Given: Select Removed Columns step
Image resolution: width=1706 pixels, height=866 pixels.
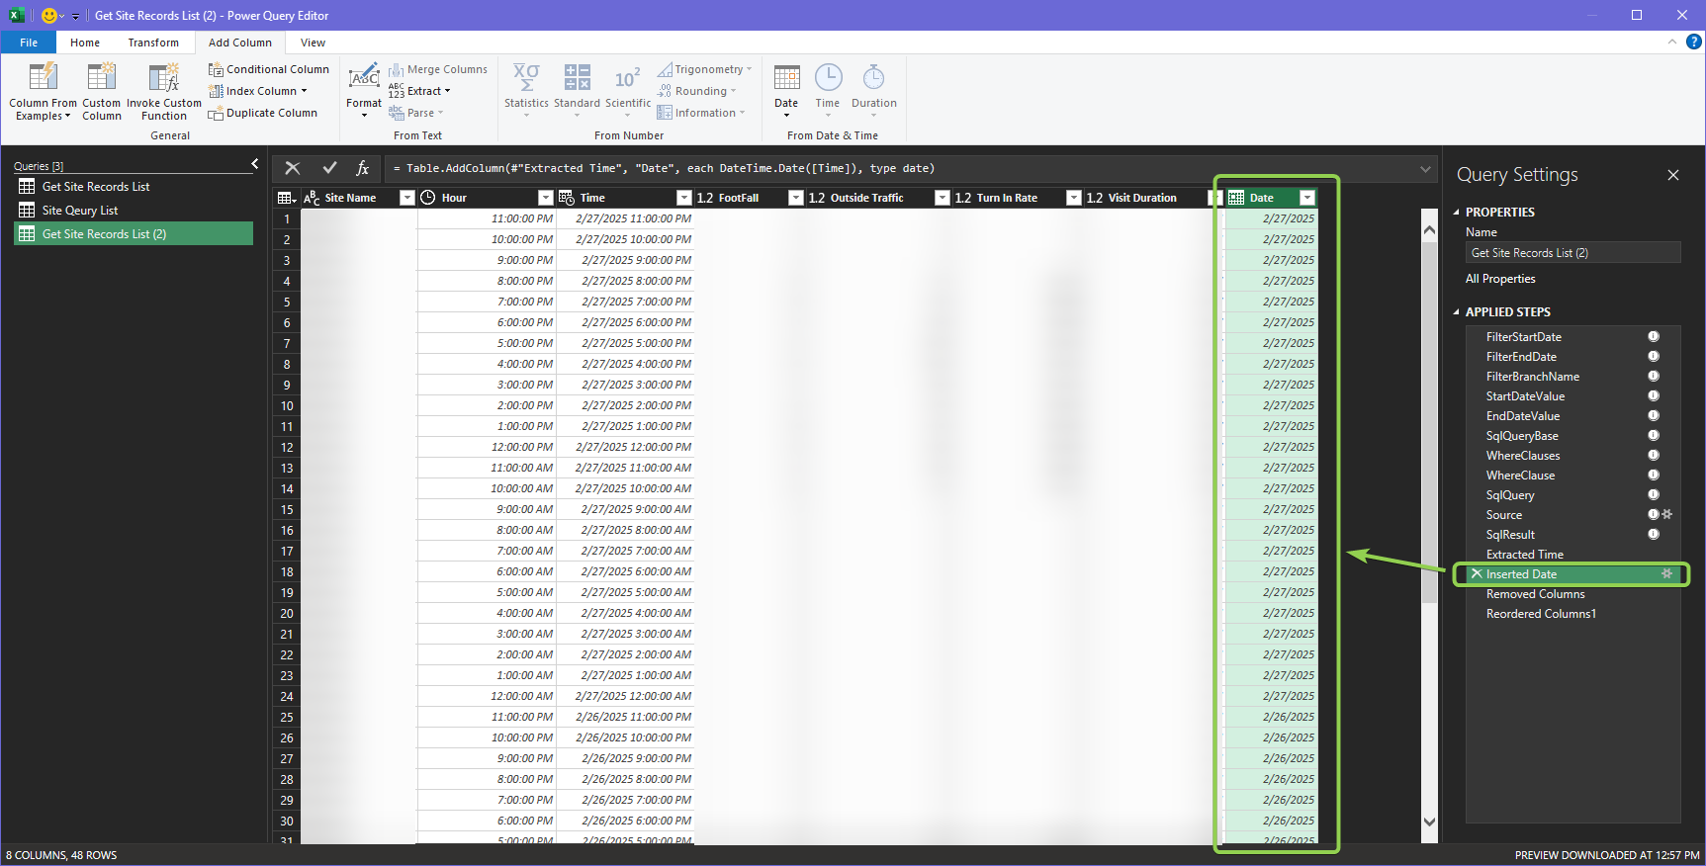Looking at the screenshot, I should 1572,594.
